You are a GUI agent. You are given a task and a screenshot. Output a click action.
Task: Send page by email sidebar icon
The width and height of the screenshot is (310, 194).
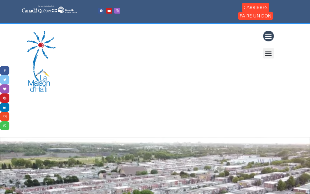[5, 117]
